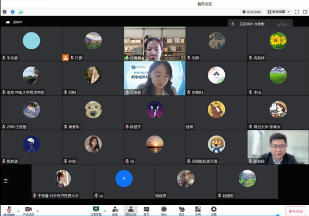Click the orange host badge beside 汪勇

pos(65,58)
